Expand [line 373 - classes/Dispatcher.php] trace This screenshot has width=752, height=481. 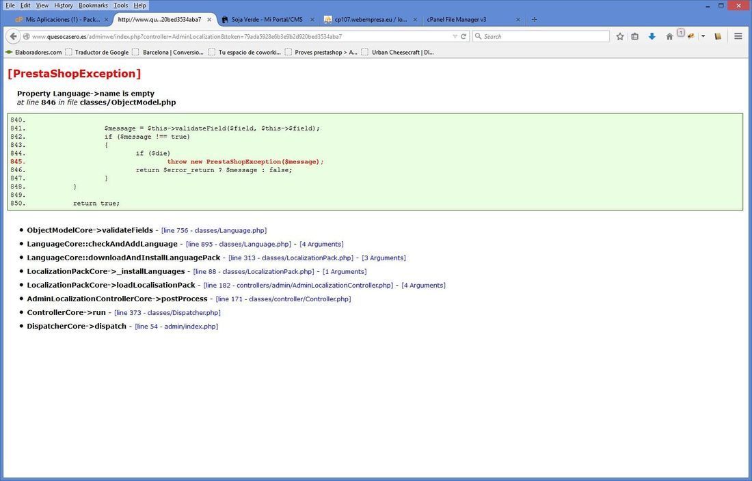coord(167,313)
